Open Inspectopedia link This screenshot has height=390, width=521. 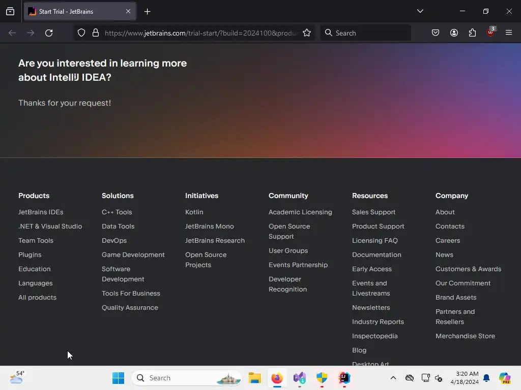click(x=375, y=336)
